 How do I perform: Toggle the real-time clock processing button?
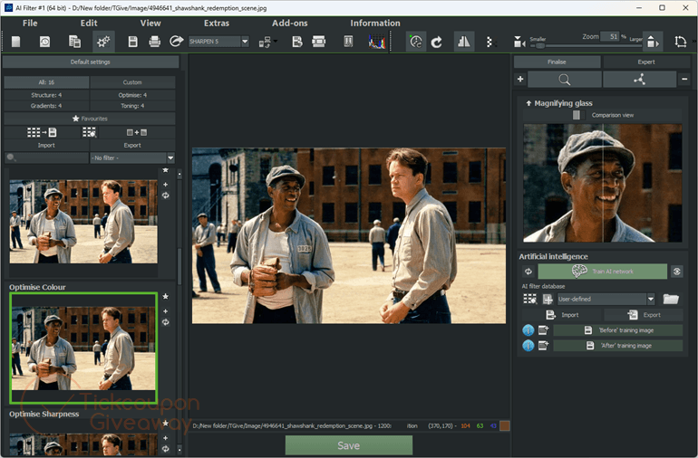click(x=416, y=42)
